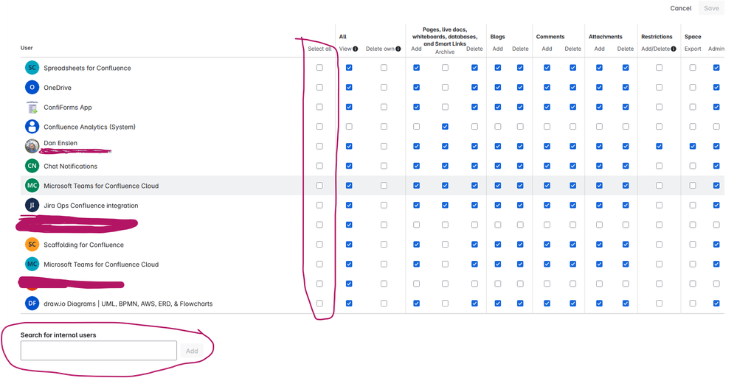
Task: Click the Chat Notifications name
Action: [71, 167]
